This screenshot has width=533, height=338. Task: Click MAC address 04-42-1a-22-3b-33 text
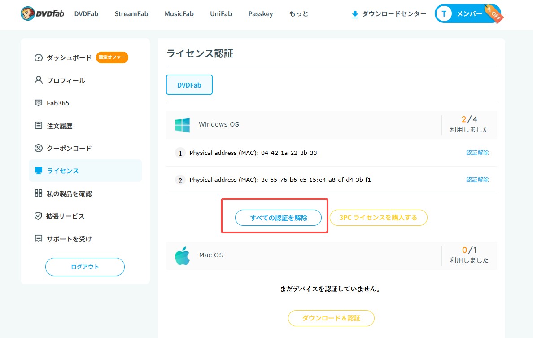289,153
